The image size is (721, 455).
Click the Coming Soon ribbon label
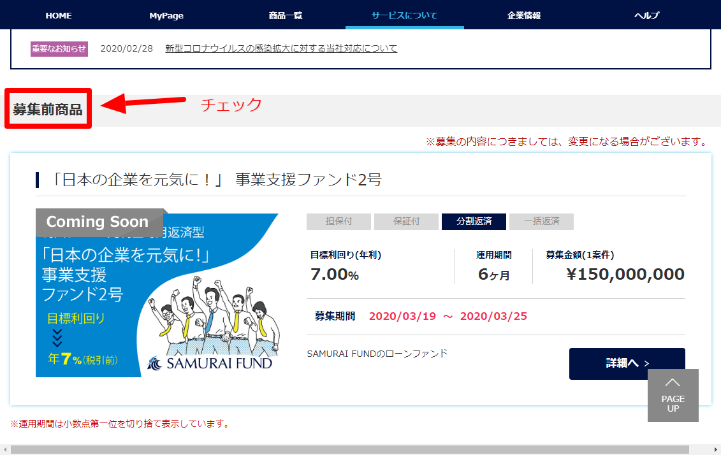point(98,222)
